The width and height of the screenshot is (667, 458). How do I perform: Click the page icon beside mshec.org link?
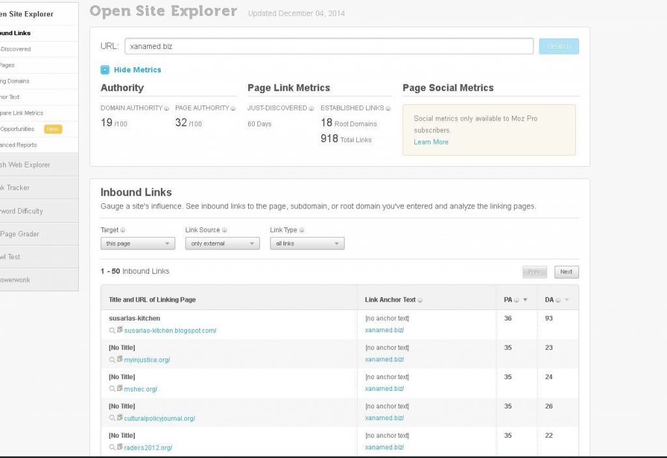coord(120,388)
